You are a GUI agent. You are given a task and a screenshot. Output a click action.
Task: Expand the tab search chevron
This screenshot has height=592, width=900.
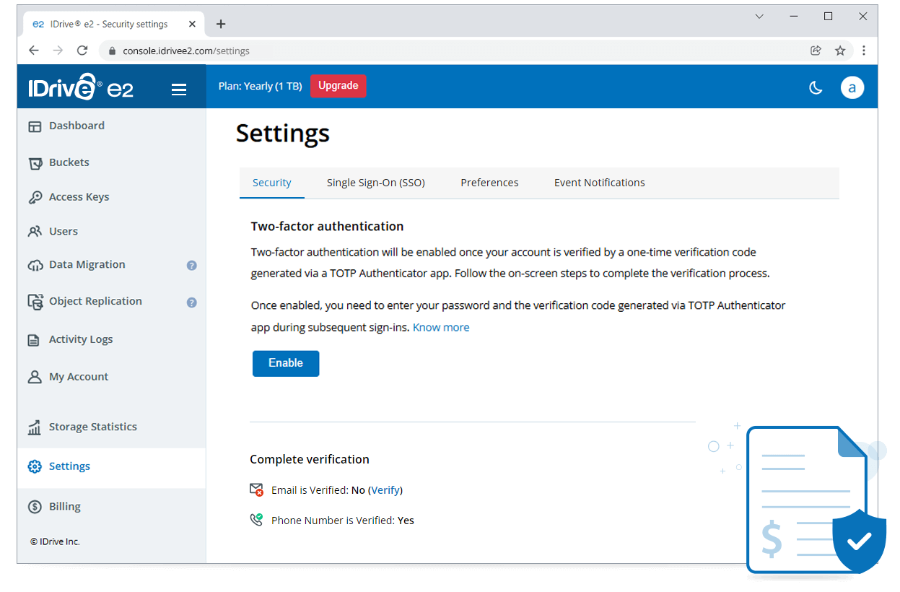[x=759, y=17]
